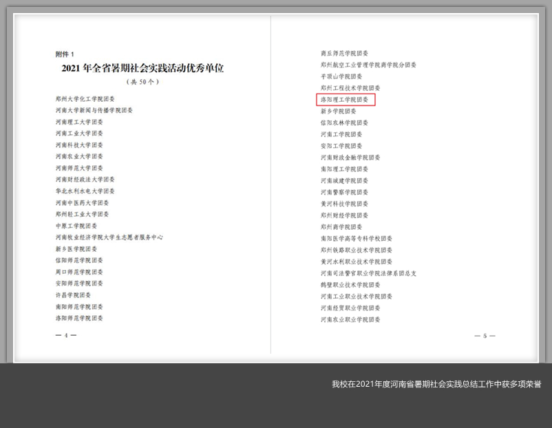The height and width of the screenshot is (428, 552).
Task: Click the red-boxed 洛阳理工学院团委 entry
Action: 345,100
